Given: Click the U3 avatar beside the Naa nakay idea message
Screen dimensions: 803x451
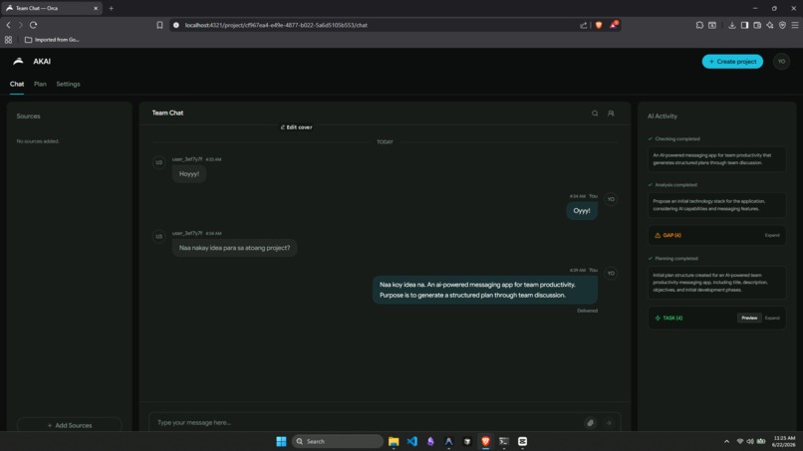Looking at the screenshot, I should click(158, 237).
